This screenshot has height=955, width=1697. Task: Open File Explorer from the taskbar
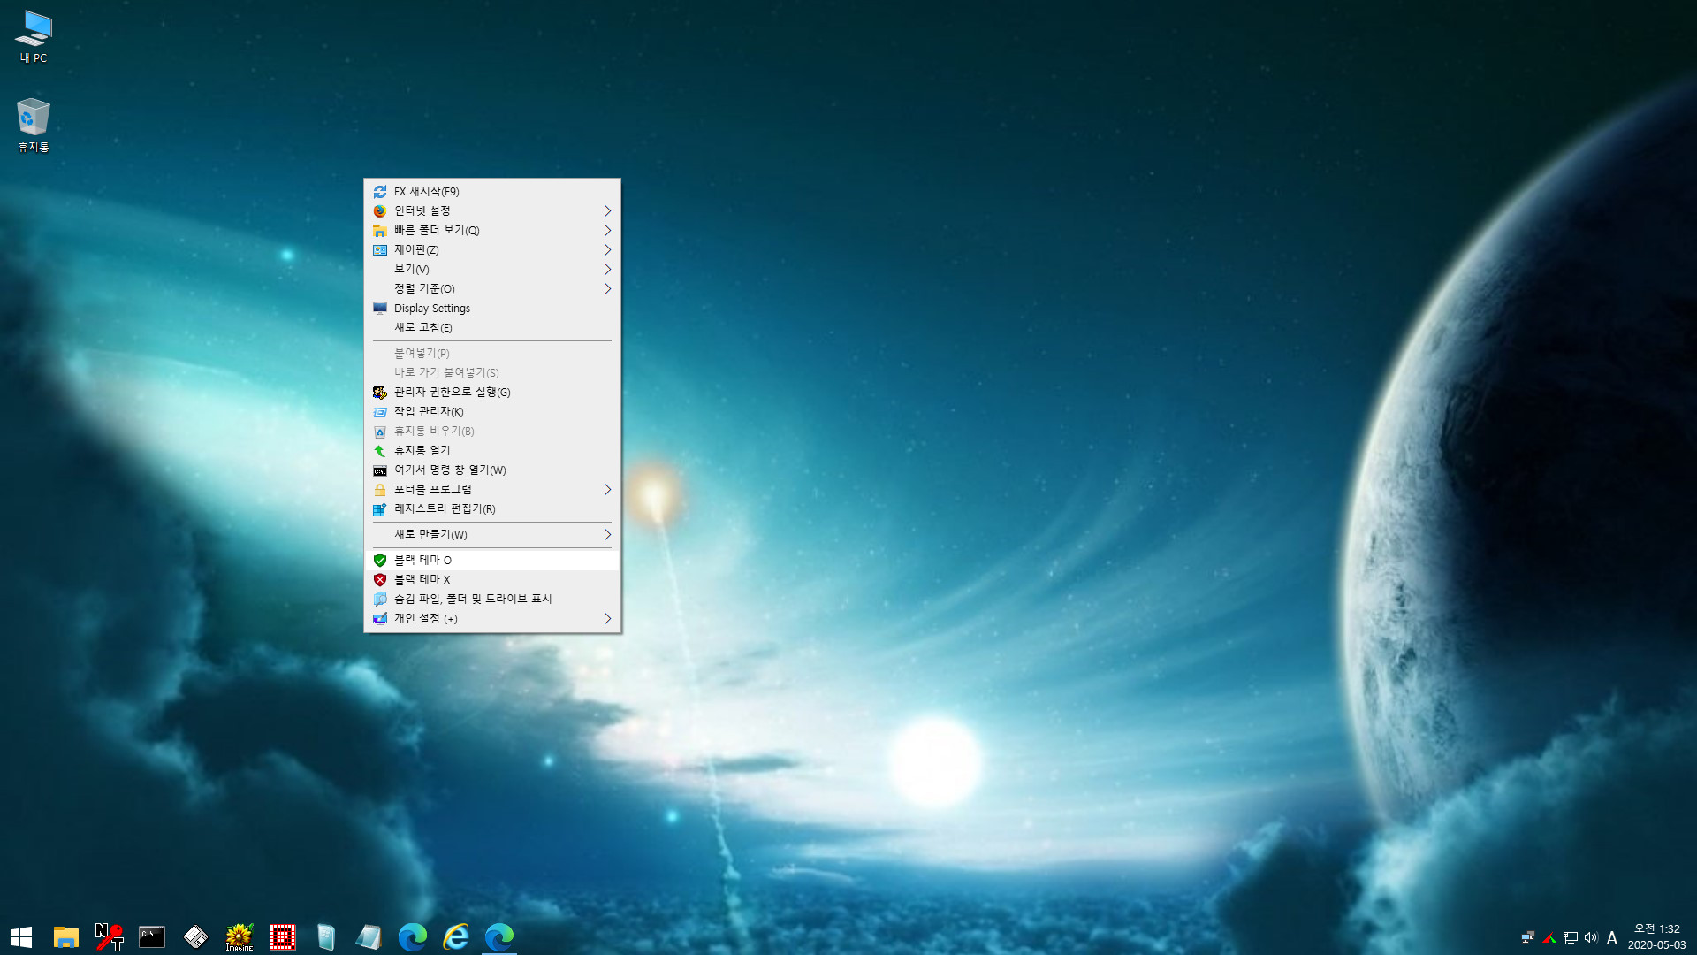pos(65,936)
